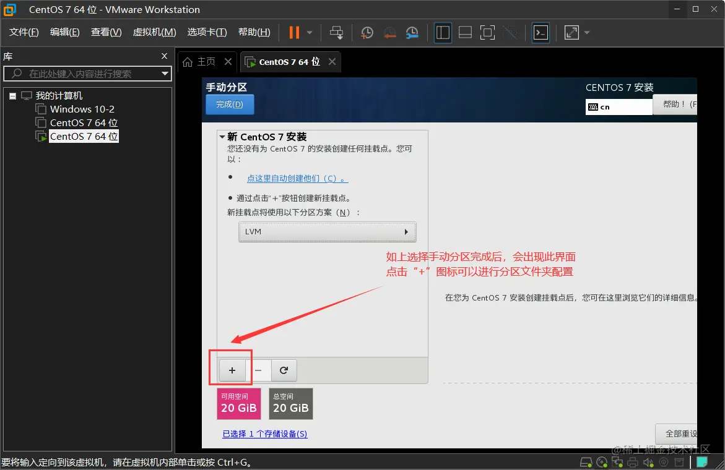Collapse the 新 CentOS 7 安装 section

[x=222, y=137]
